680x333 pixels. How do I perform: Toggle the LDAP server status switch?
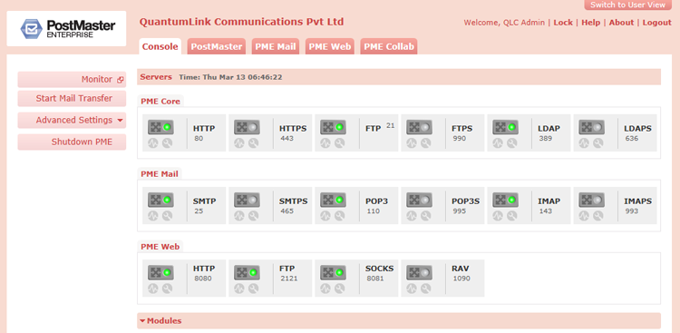click(506, 128)
